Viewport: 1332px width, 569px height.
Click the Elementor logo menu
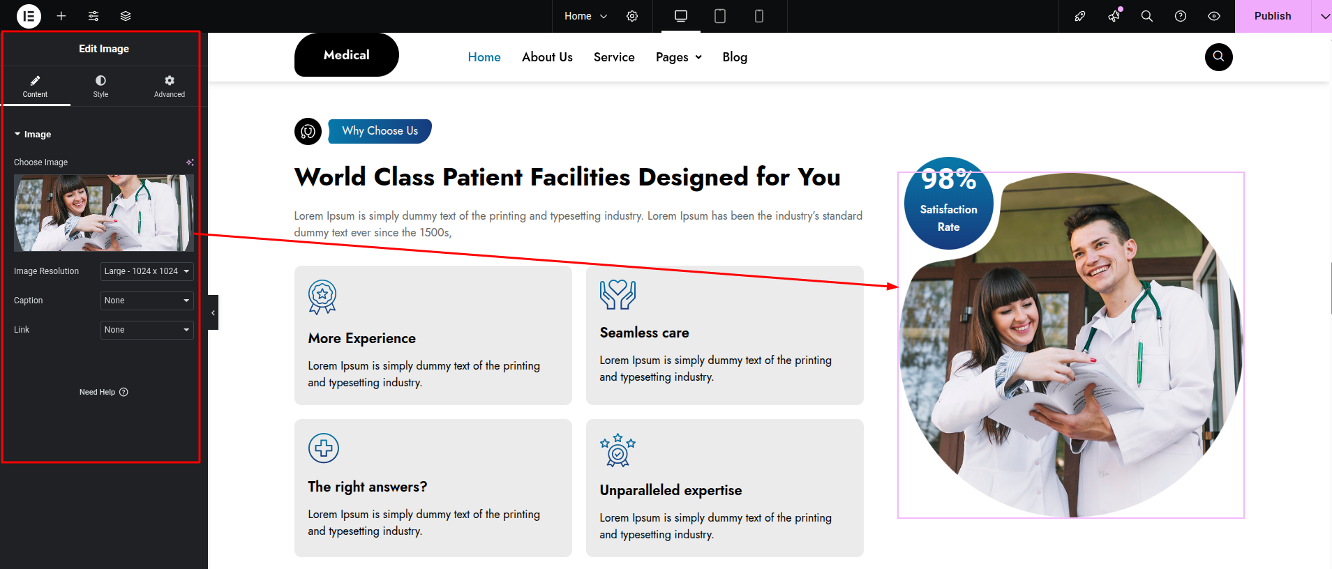pos(29,16)
